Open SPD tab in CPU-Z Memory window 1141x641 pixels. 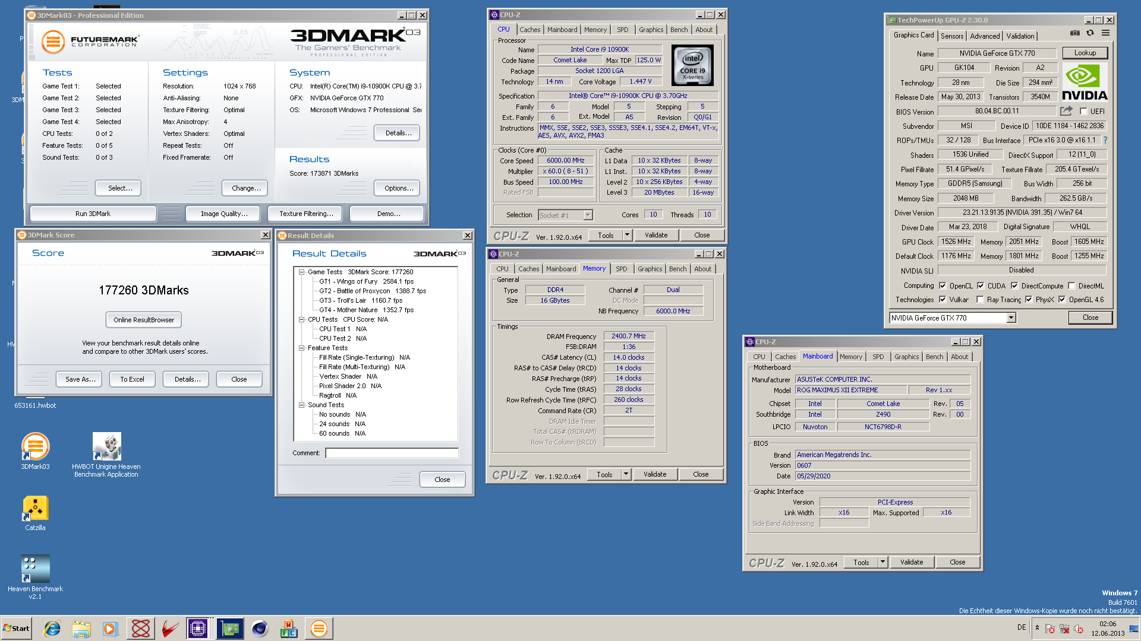click(x=621, y=269)
